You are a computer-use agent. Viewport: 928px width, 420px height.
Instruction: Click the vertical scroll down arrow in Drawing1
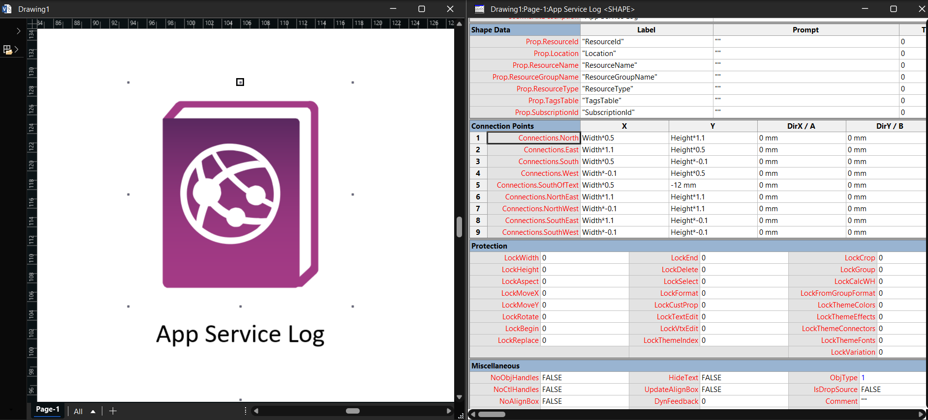coord(459,397)
